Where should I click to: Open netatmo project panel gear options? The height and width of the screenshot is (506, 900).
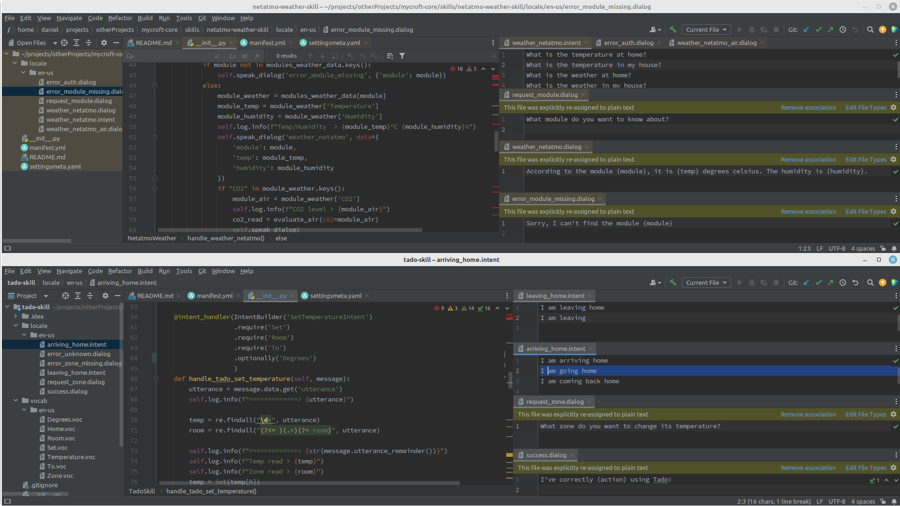pyautogui.click(x=104, y=43)
